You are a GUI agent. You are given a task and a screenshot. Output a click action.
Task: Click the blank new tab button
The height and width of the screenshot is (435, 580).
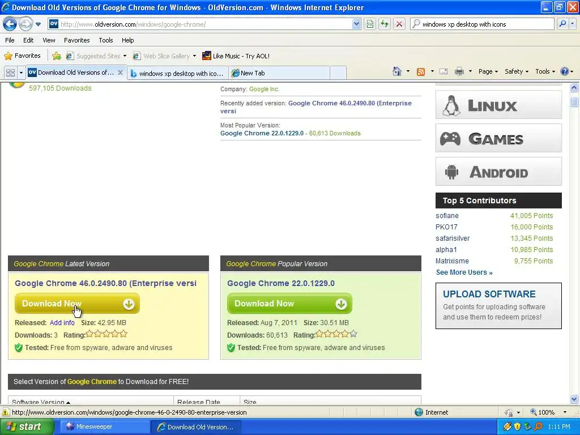[x=338, y=73]
